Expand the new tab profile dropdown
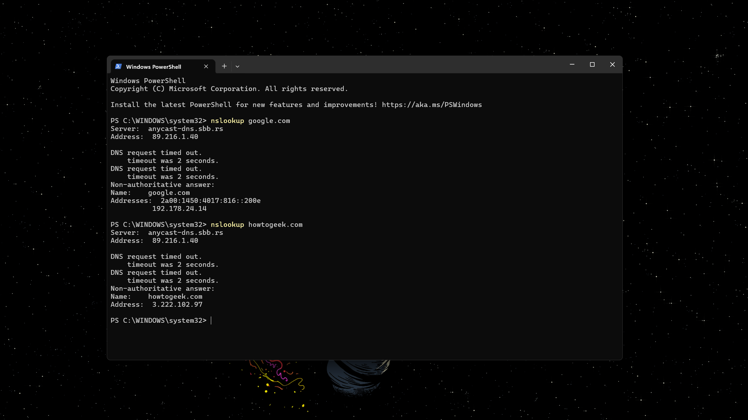The width and height of the screenshot is (748, 420). 237,66
